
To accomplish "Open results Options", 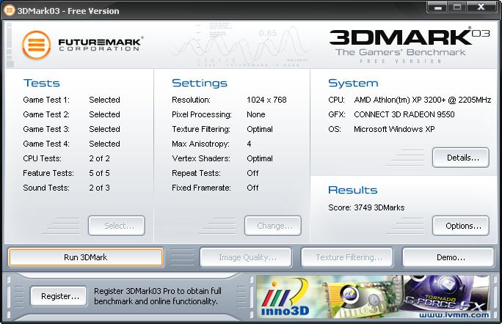I will tap(461, 226).
